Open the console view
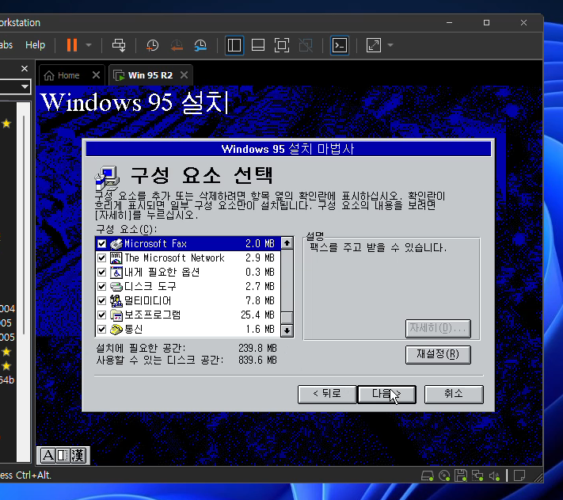This screenshot has width=563, height=500. coord(340,45)
